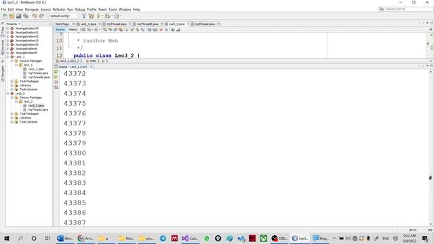The image size is (434, 244).
Task: Open Telegram from the taskbar
Action: pos(163,238)
